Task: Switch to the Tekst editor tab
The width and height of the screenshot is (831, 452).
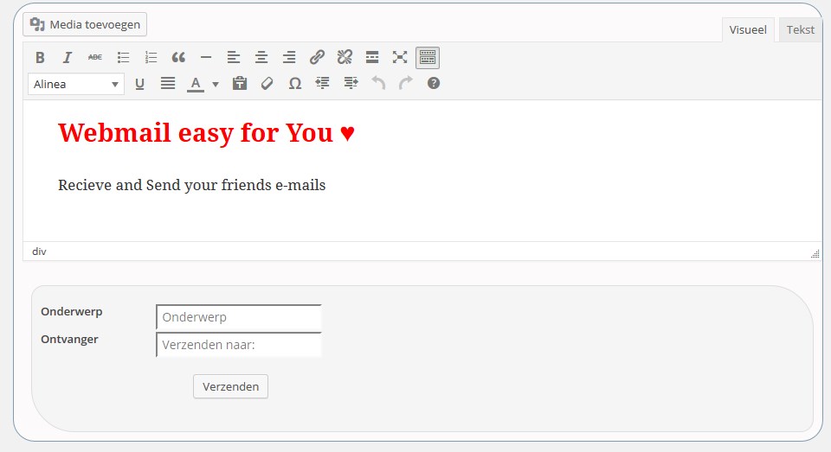Action: 800,29
